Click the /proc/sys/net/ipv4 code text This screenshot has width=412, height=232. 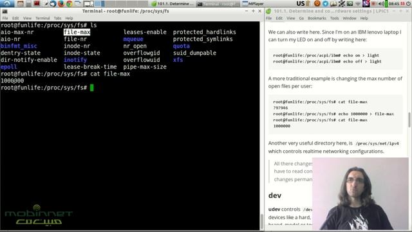pyautogui.click(x=377, y=143)
